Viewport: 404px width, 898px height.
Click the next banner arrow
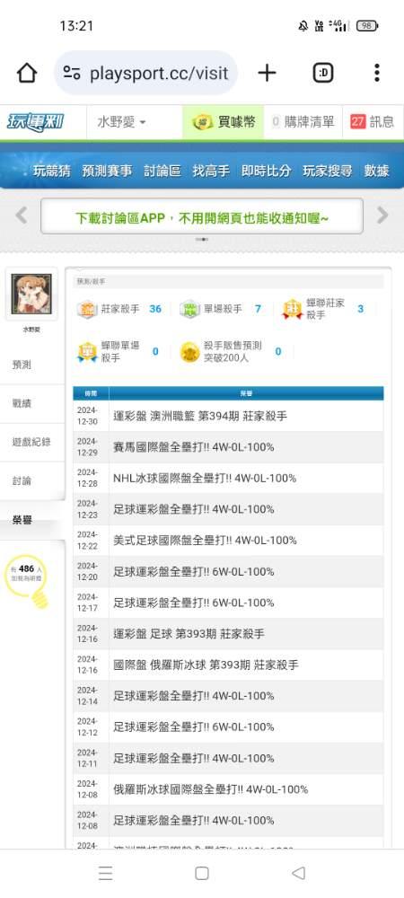point(382,216)
